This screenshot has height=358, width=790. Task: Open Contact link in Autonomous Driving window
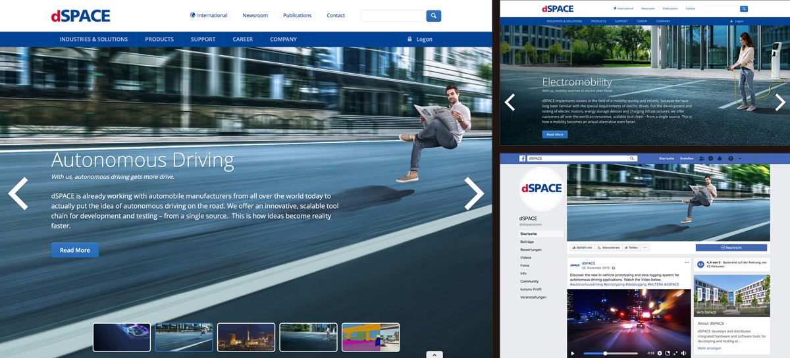tap(336, 15)
